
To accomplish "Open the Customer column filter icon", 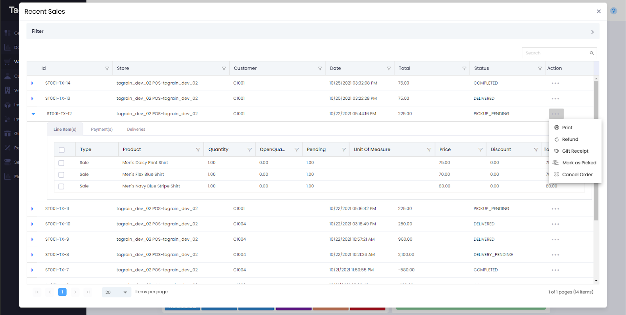I will (x=320, y=68).
